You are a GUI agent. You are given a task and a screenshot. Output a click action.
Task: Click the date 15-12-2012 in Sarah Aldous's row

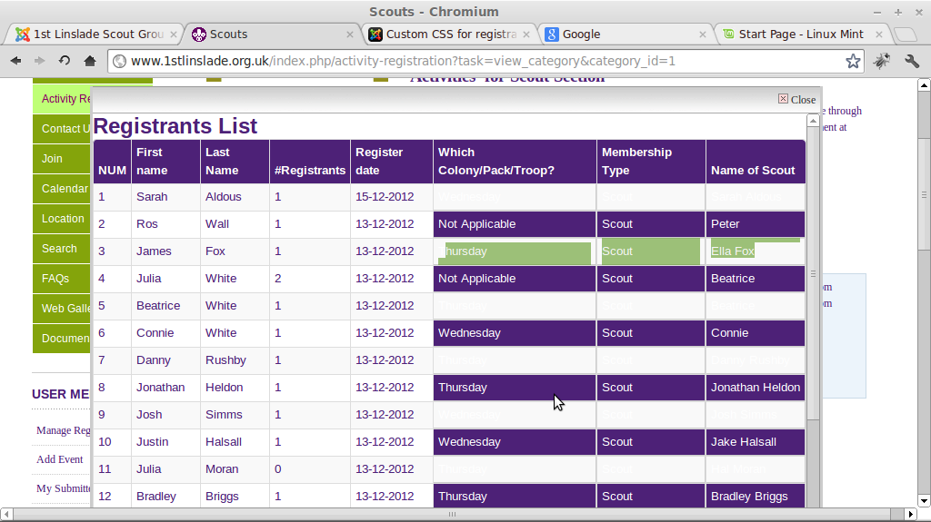tap(385, 197)
